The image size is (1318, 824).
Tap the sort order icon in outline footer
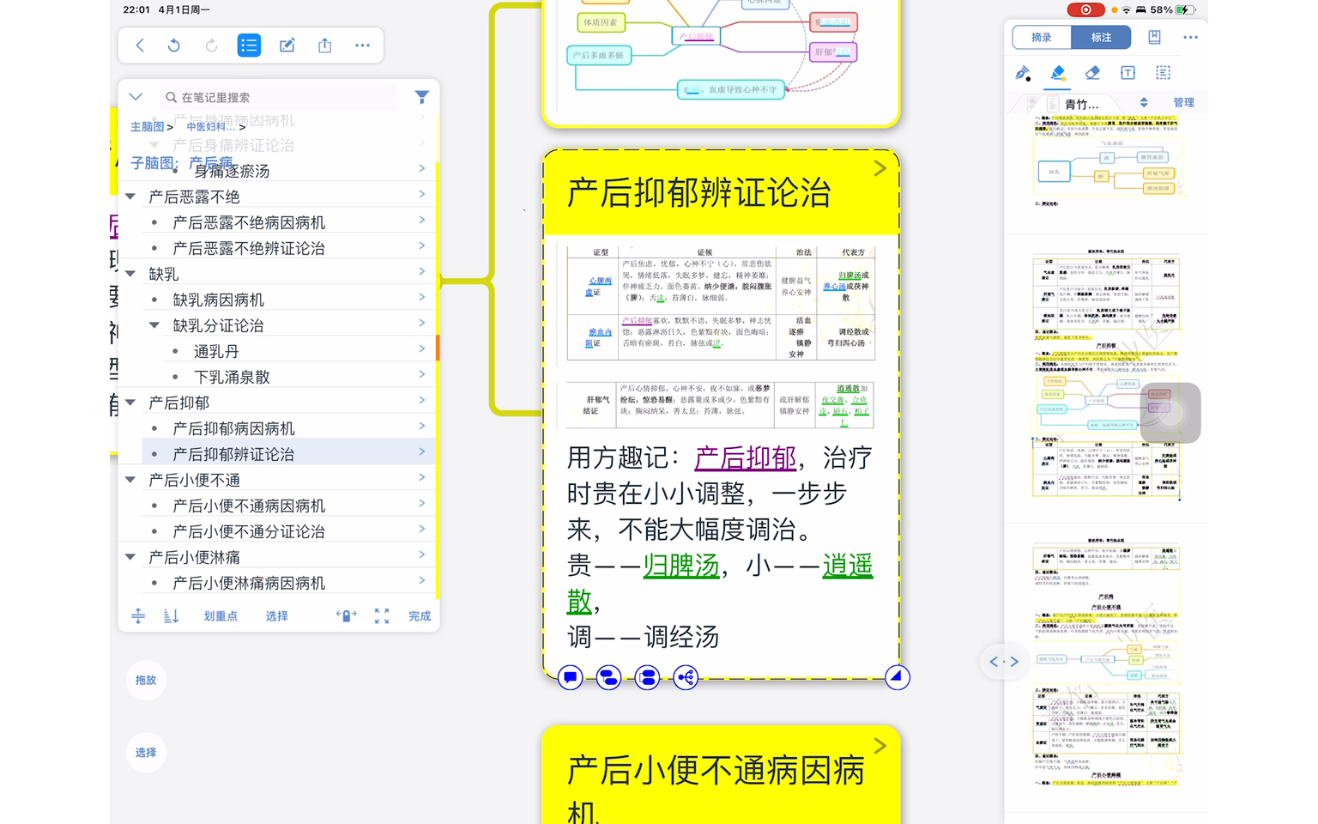(171, 616)
